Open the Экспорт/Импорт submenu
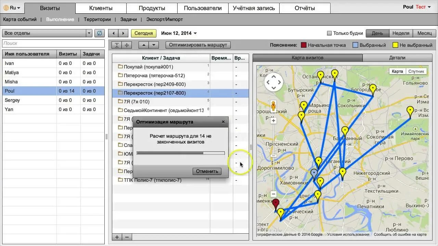This screenshot has width=438, height=246. click(x=165, y=19)
